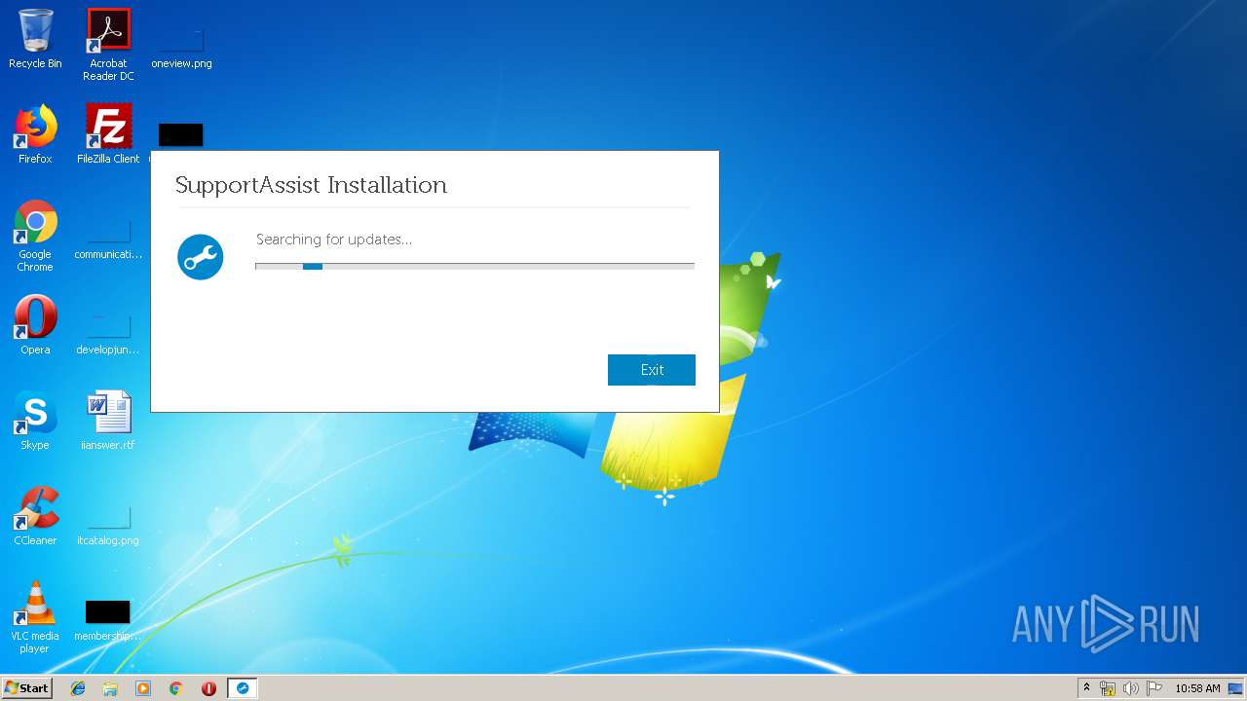This screenshot has height=701, width=1247.
Task: Select the Firefox desktop shortcut
Action: 35,134
